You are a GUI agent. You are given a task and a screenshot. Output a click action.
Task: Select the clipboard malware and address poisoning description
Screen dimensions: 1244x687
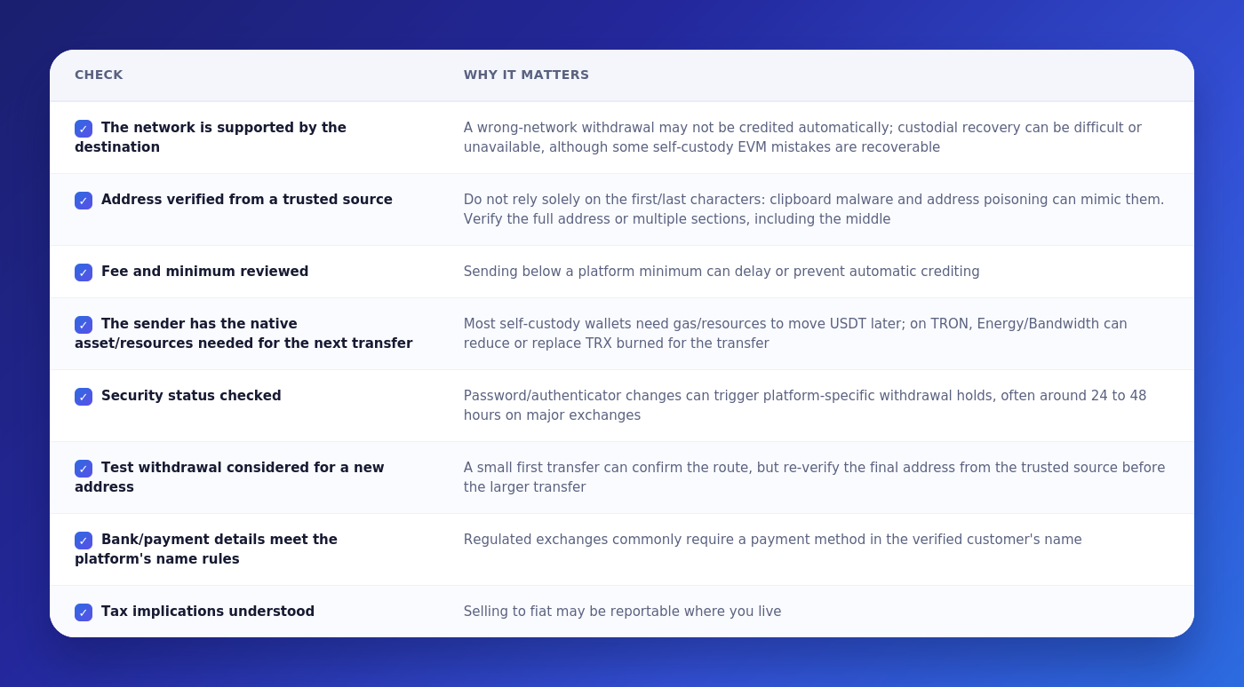[x=814, y=209]
